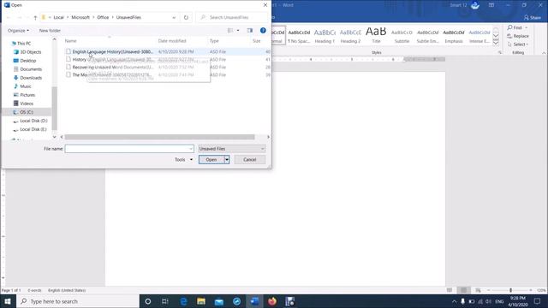
Task: Sort files by Date modified column
Action: (x=172, y=41)
